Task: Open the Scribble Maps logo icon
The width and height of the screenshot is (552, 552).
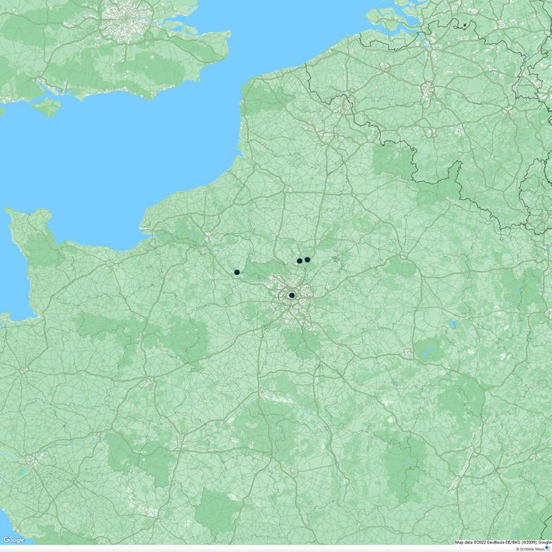Action: 548,548
